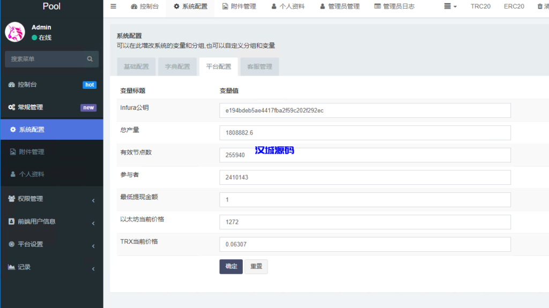The height and width of the screenshot is (308, 549).
Task: Open 附件管理 in the sidebar
Action: (52, 152)
